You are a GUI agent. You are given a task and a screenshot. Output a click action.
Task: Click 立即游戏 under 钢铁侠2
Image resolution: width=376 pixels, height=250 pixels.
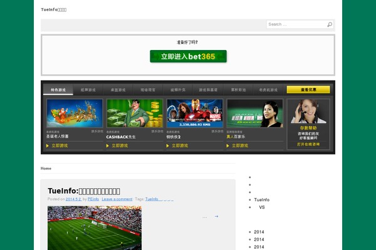(180, 146)
